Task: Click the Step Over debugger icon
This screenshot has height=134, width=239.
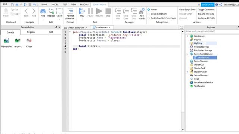Action: (x=126, y=11)
